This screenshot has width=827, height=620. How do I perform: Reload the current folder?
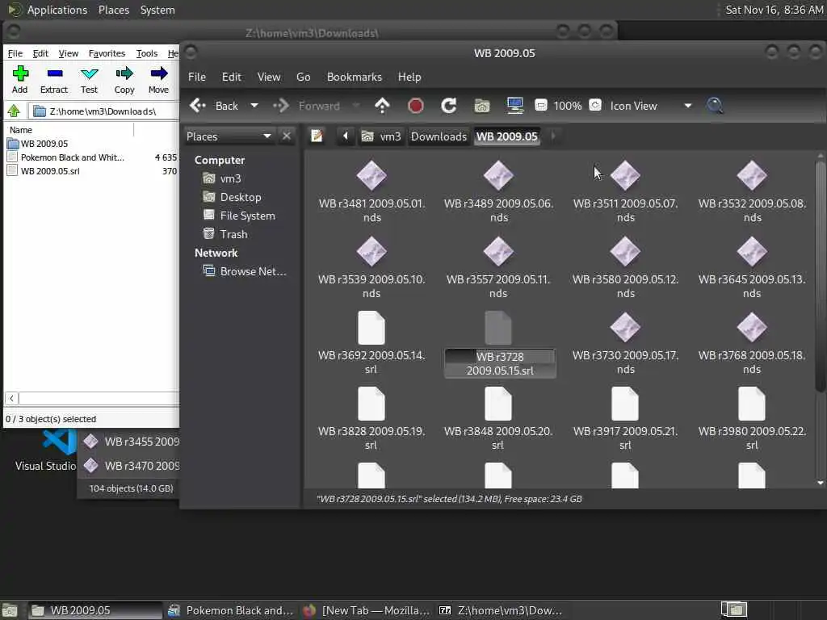coord(449,106)
